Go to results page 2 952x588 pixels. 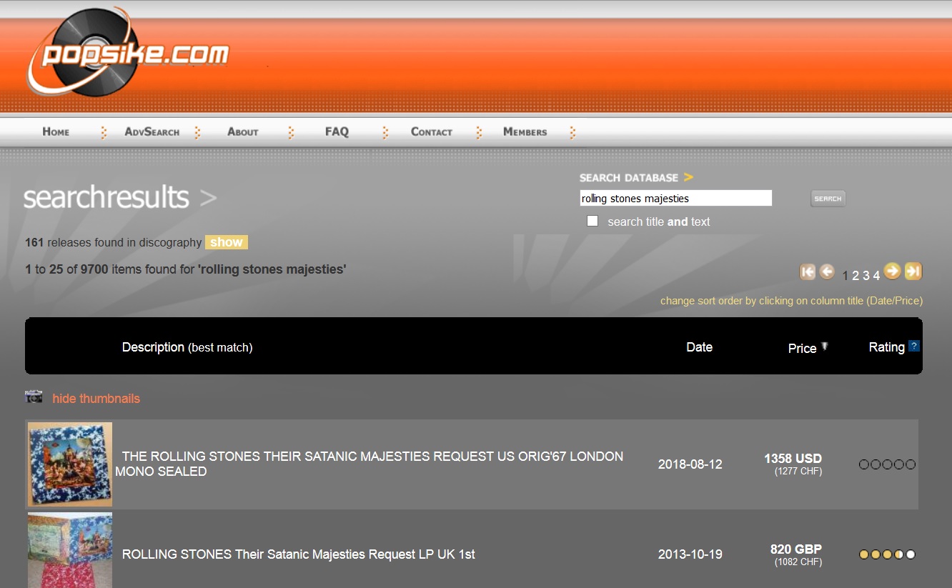856,276
